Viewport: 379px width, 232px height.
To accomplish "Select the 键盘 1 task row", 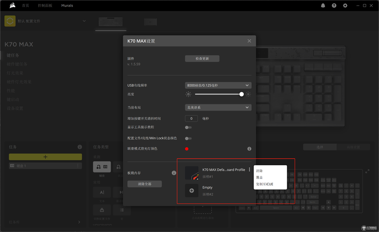I will point(45,166).
